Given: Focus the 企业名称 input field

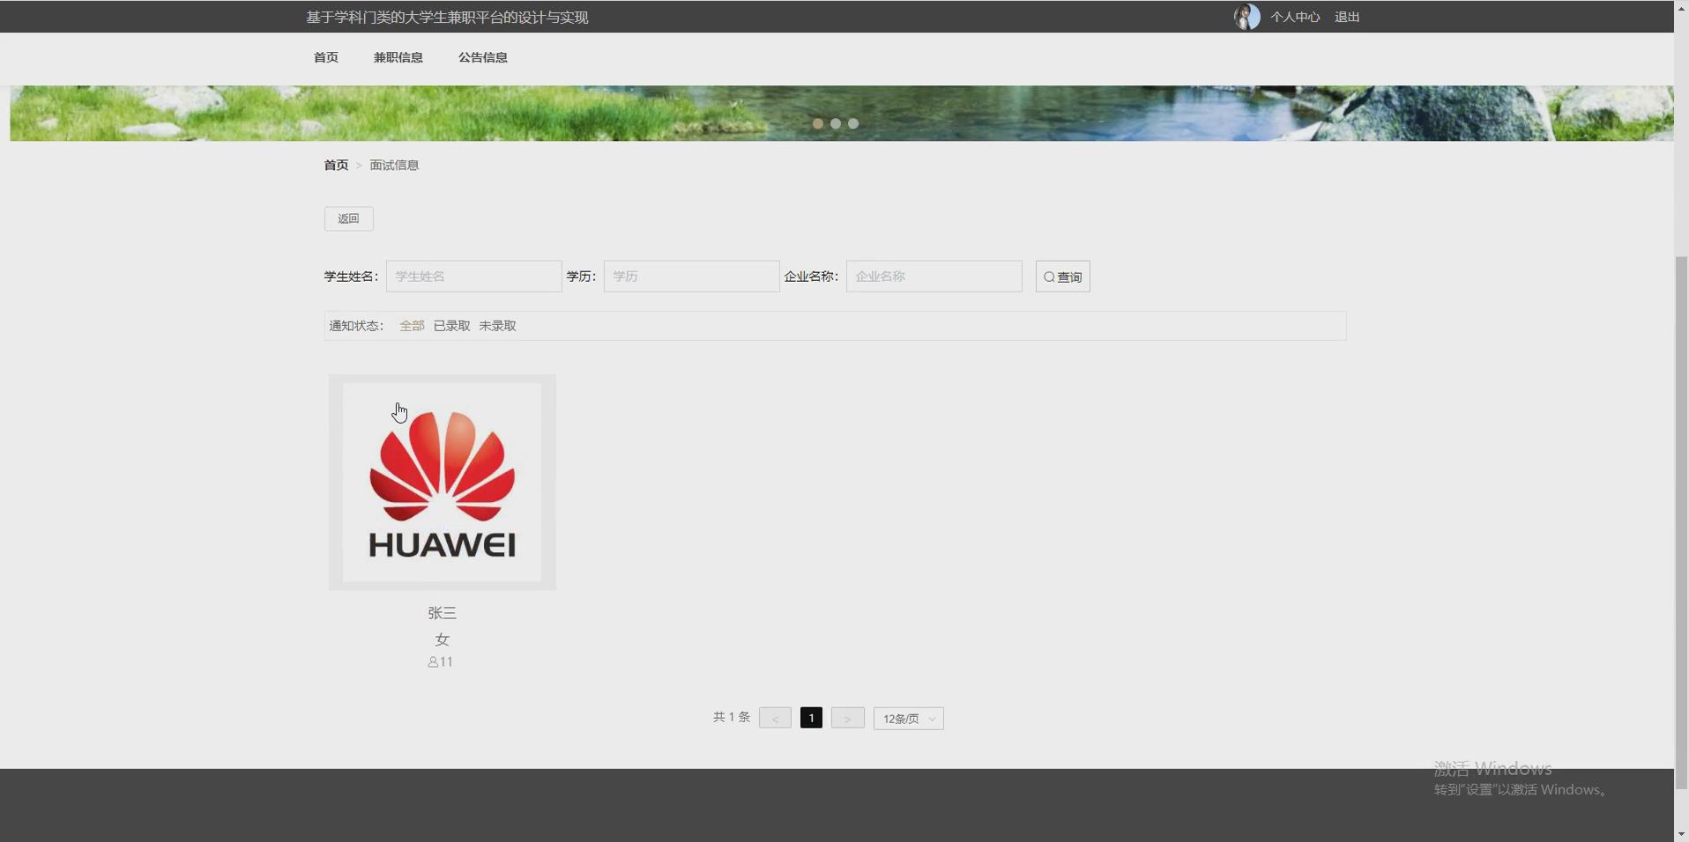Looking at the screenshot, I should 934,277.
